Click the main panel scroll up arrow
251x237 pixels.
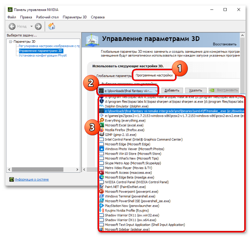[242, 35]
